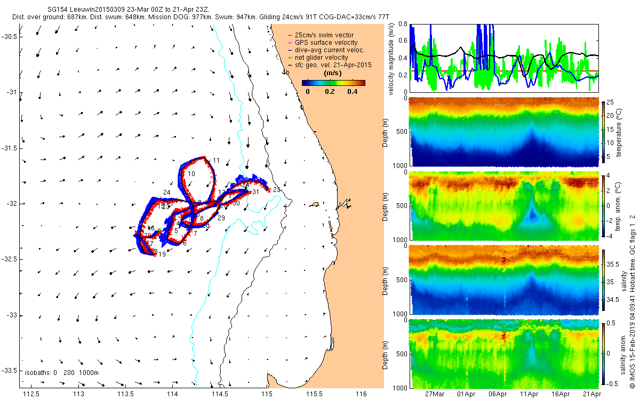Image resolution: width=640 pixels, height=400 pixels.
Task: Click the temperature depth section panel
Action: (x=505, y=132)
